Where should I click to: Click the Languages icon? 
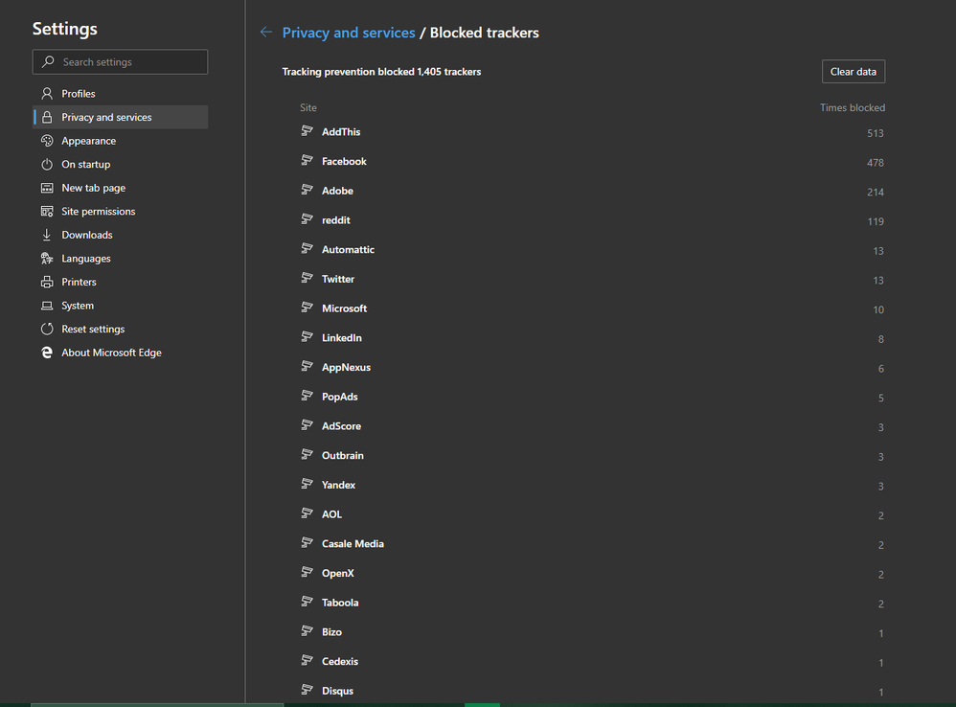pyautogui.click(x=47, y=259)
